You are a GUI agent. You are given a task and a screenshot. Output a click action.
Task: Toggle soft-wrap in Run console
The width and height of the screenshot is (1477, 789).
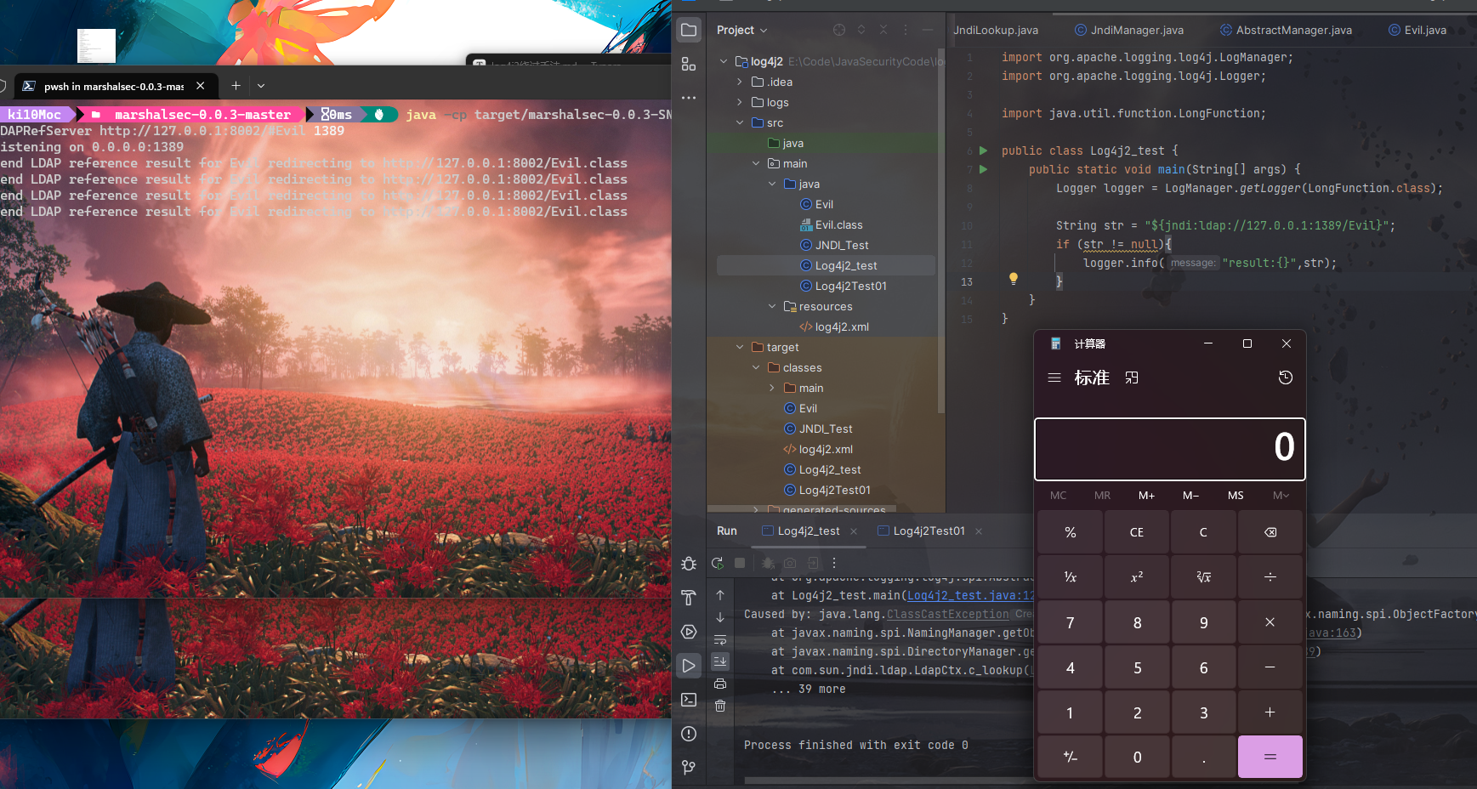click(x=720, y=639)
